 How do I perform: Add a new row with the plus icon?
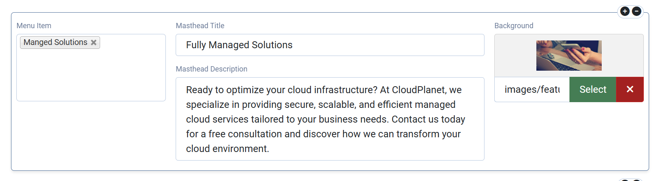tap(625, 11)
